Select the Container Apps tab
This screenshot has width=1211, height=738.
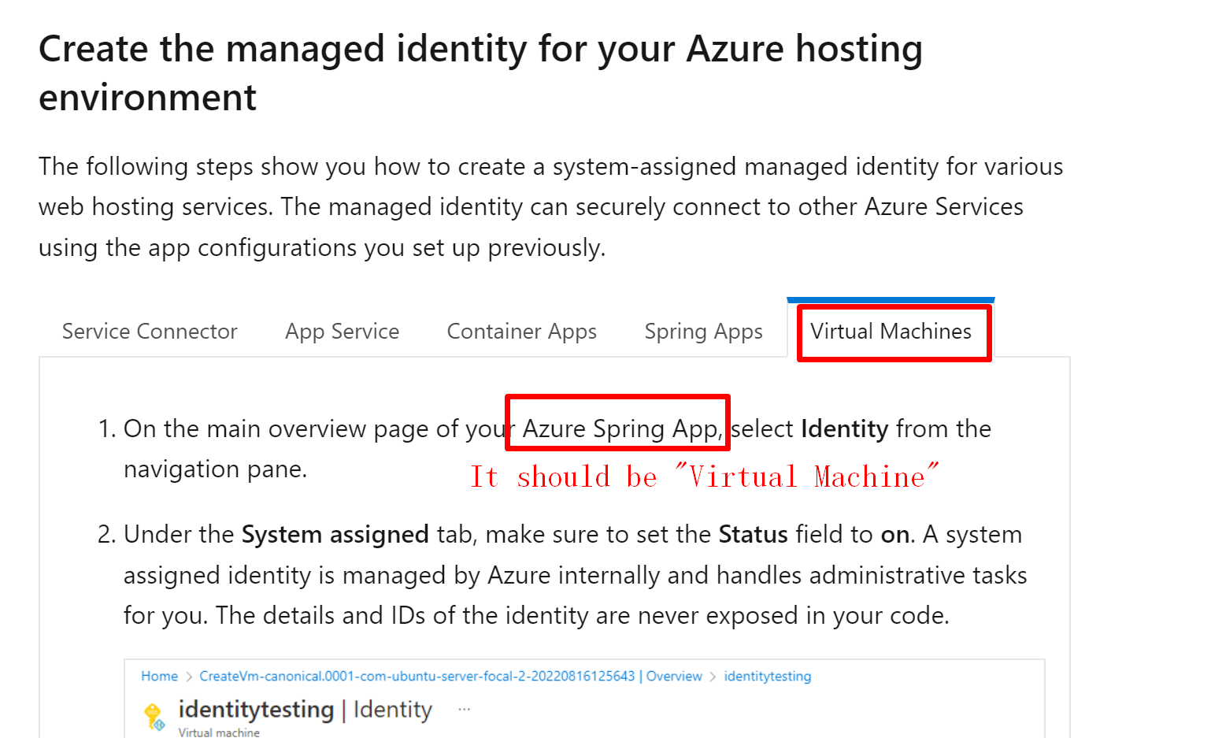522,332
